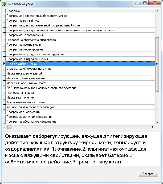The width and height of the screenshot is (163, 184).
Task: Select Программа "Ритуал очищения" row
Action: coord(80,59)
